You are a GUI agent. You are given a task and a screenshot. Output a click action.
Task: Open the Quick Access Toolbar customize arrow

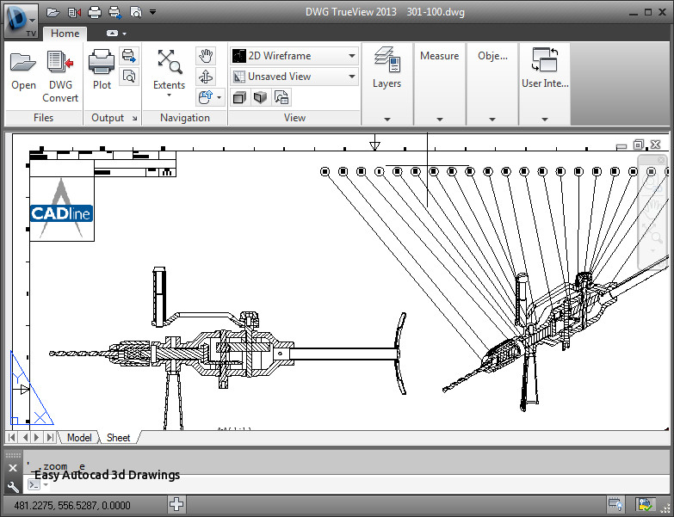[x=152, y=12]
